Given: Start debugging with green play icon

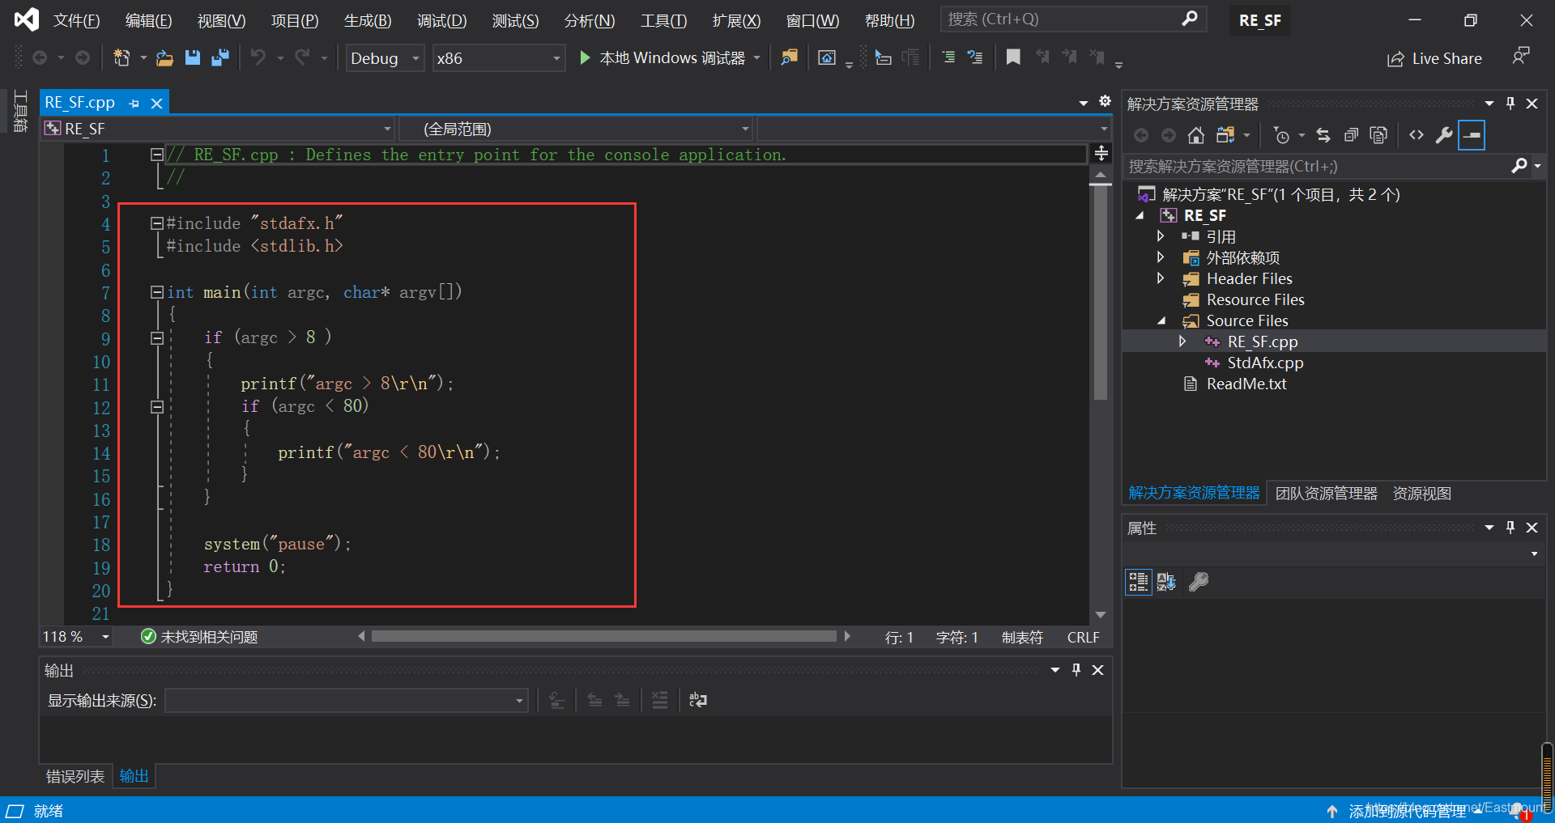Looking at the screenshot, I should [x=585, y=57].
